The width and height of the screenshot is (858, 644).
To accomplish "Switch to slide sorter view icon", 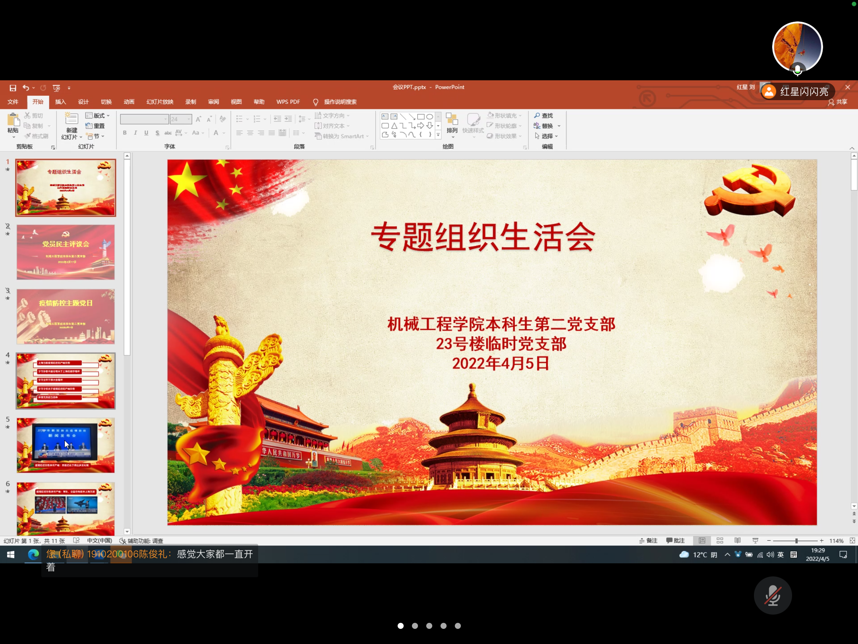I will point(720,541).
